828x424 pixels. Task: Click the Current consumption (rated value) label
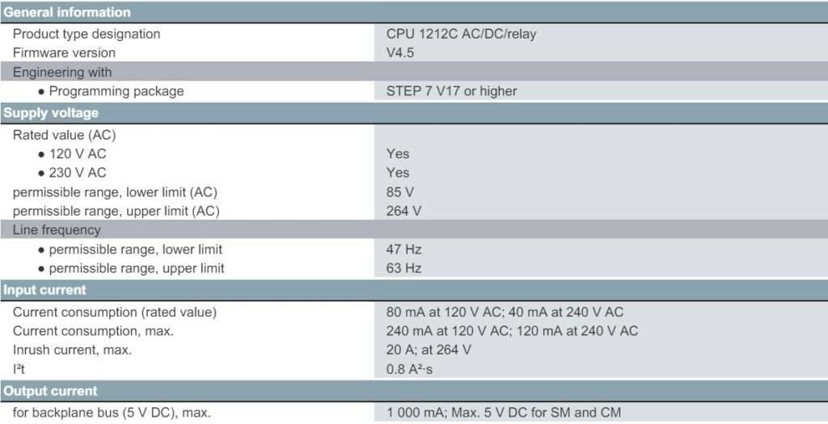coord(115,313)
